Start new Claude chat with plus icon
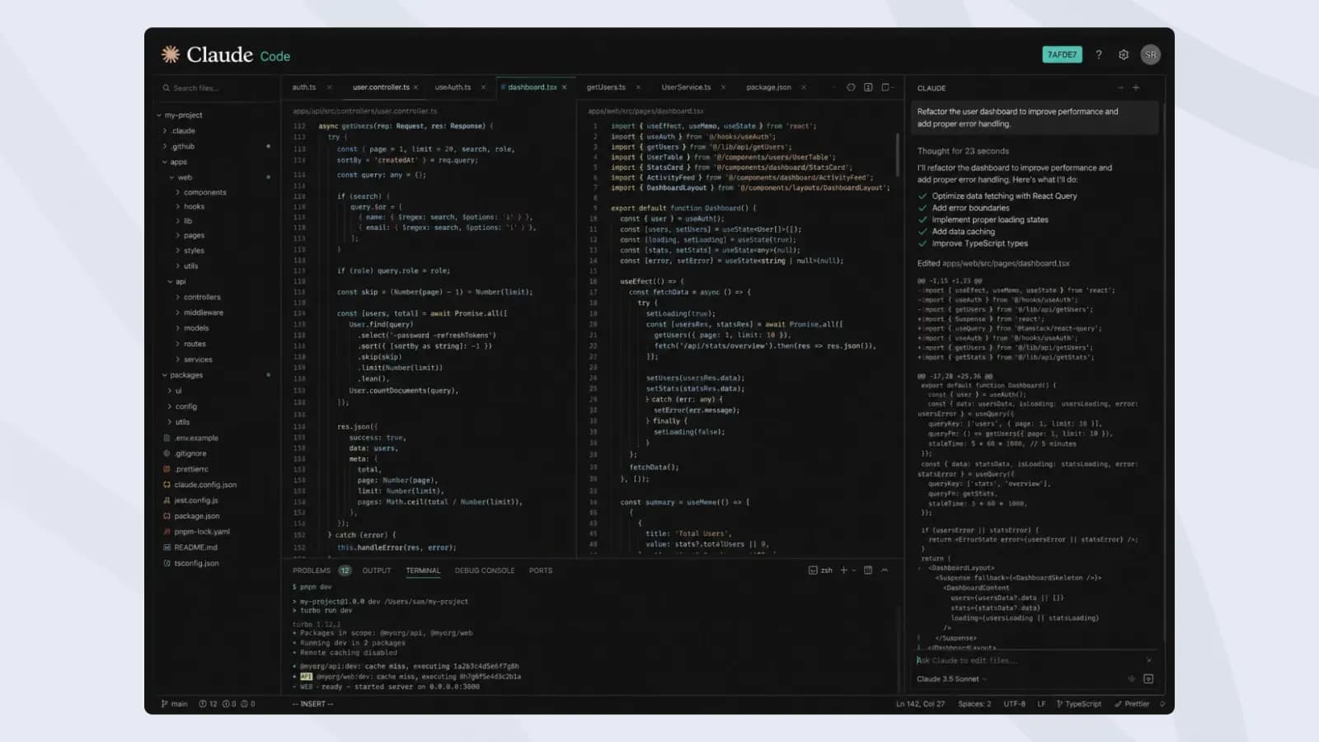This screenshot has width=1319, height=742. tap(1135, 87)
